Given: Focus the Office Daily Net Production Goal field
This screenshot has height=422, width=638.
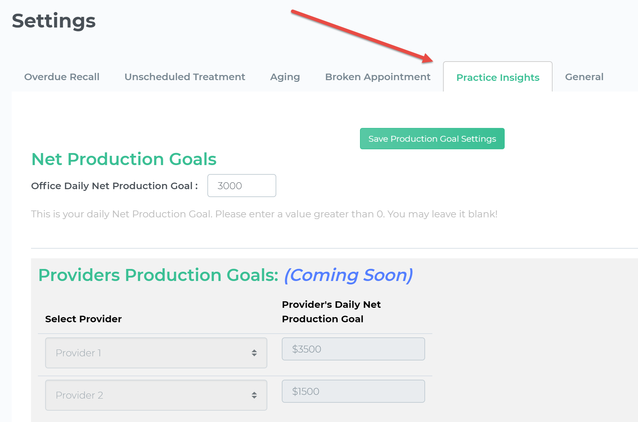Looking at the screenshot, I should (x=241, y=186).
